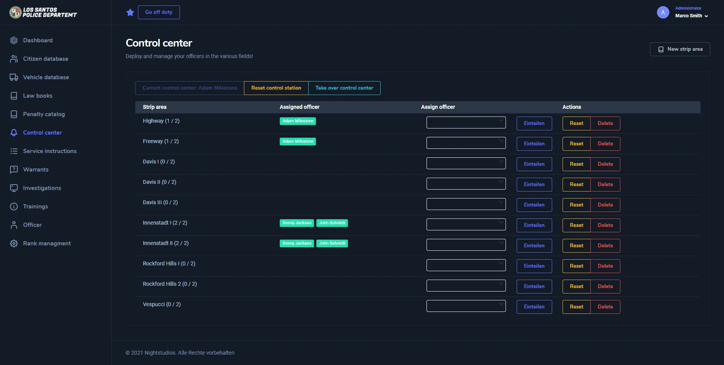This screenshot has height=365, width=724.
Task: Delete the Davis II strip area
Action: point(605,185)
